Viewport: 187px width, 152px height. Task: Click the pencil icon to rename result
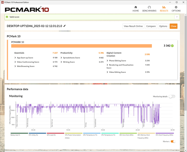tap(65, 26)
